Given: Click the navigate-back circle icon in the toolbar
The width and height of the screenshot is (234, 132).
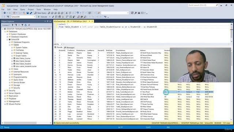Looking at the screenshot, I should pos(5,13).
